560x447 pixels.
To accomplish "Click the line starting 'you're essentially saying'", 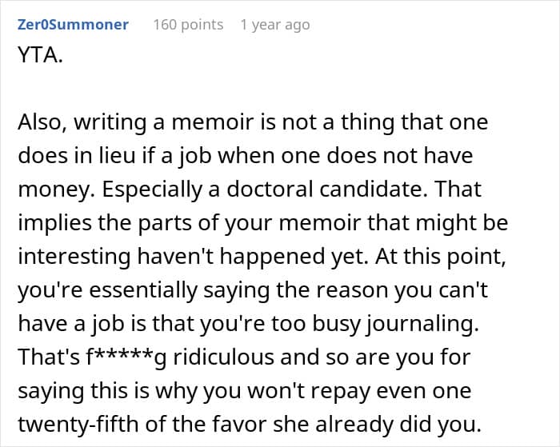I will (253, 290).
